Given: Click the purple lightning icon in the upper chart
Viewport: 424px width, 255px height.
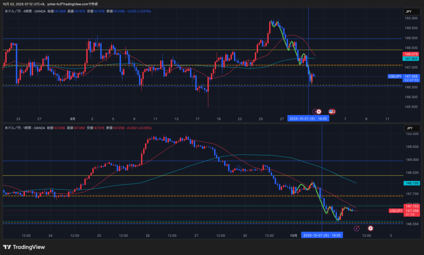Looking at the screenshot, I should click(x=315, y=111).
